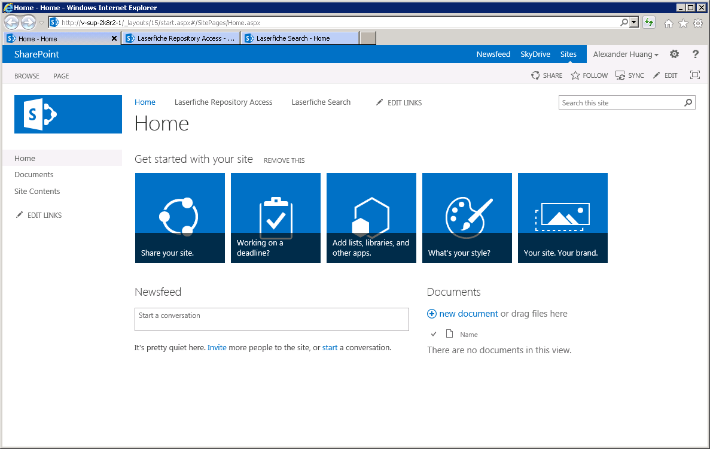710x449 pixels.
Task: Click the pencil icon beside top EDIT LINKS
Action: point(379,102)
